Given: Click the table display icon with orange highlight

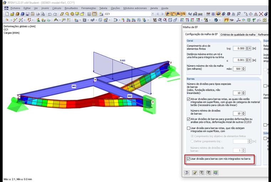Looking at the screenshot, I should click(94, 14).
